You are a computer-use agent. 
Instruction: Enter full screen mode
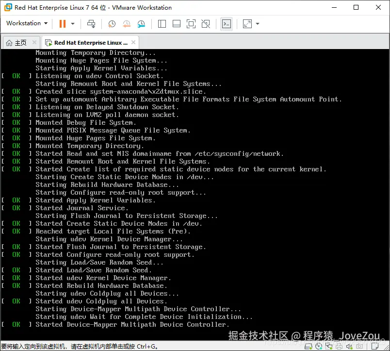pyautogui.click(x=191, y=24)
